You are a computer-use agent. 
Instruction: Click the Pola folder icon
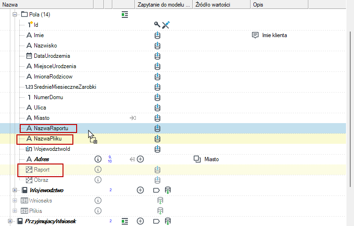click(24, 15)
